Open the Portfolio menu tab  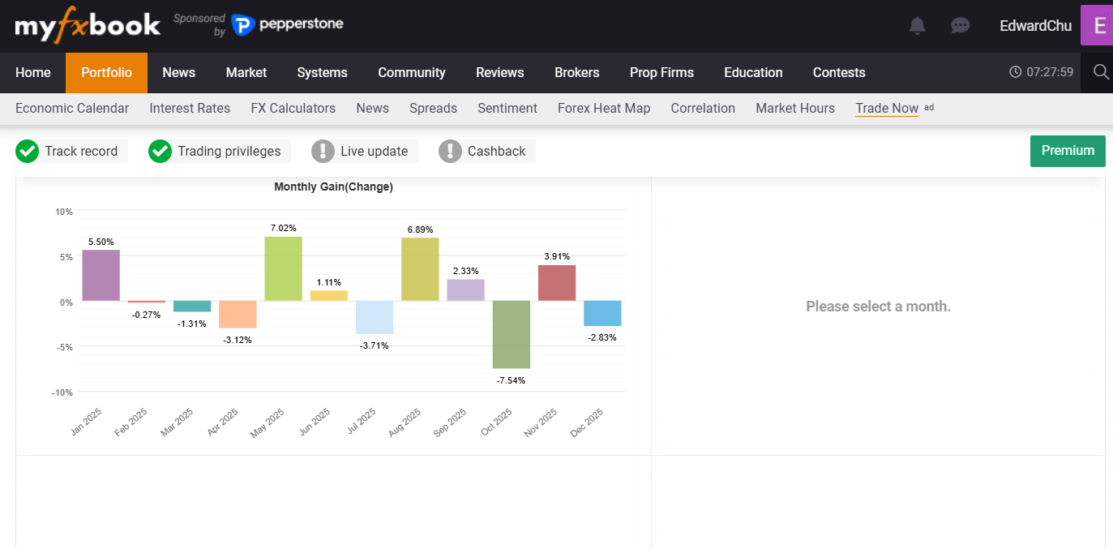pos(106,73)
